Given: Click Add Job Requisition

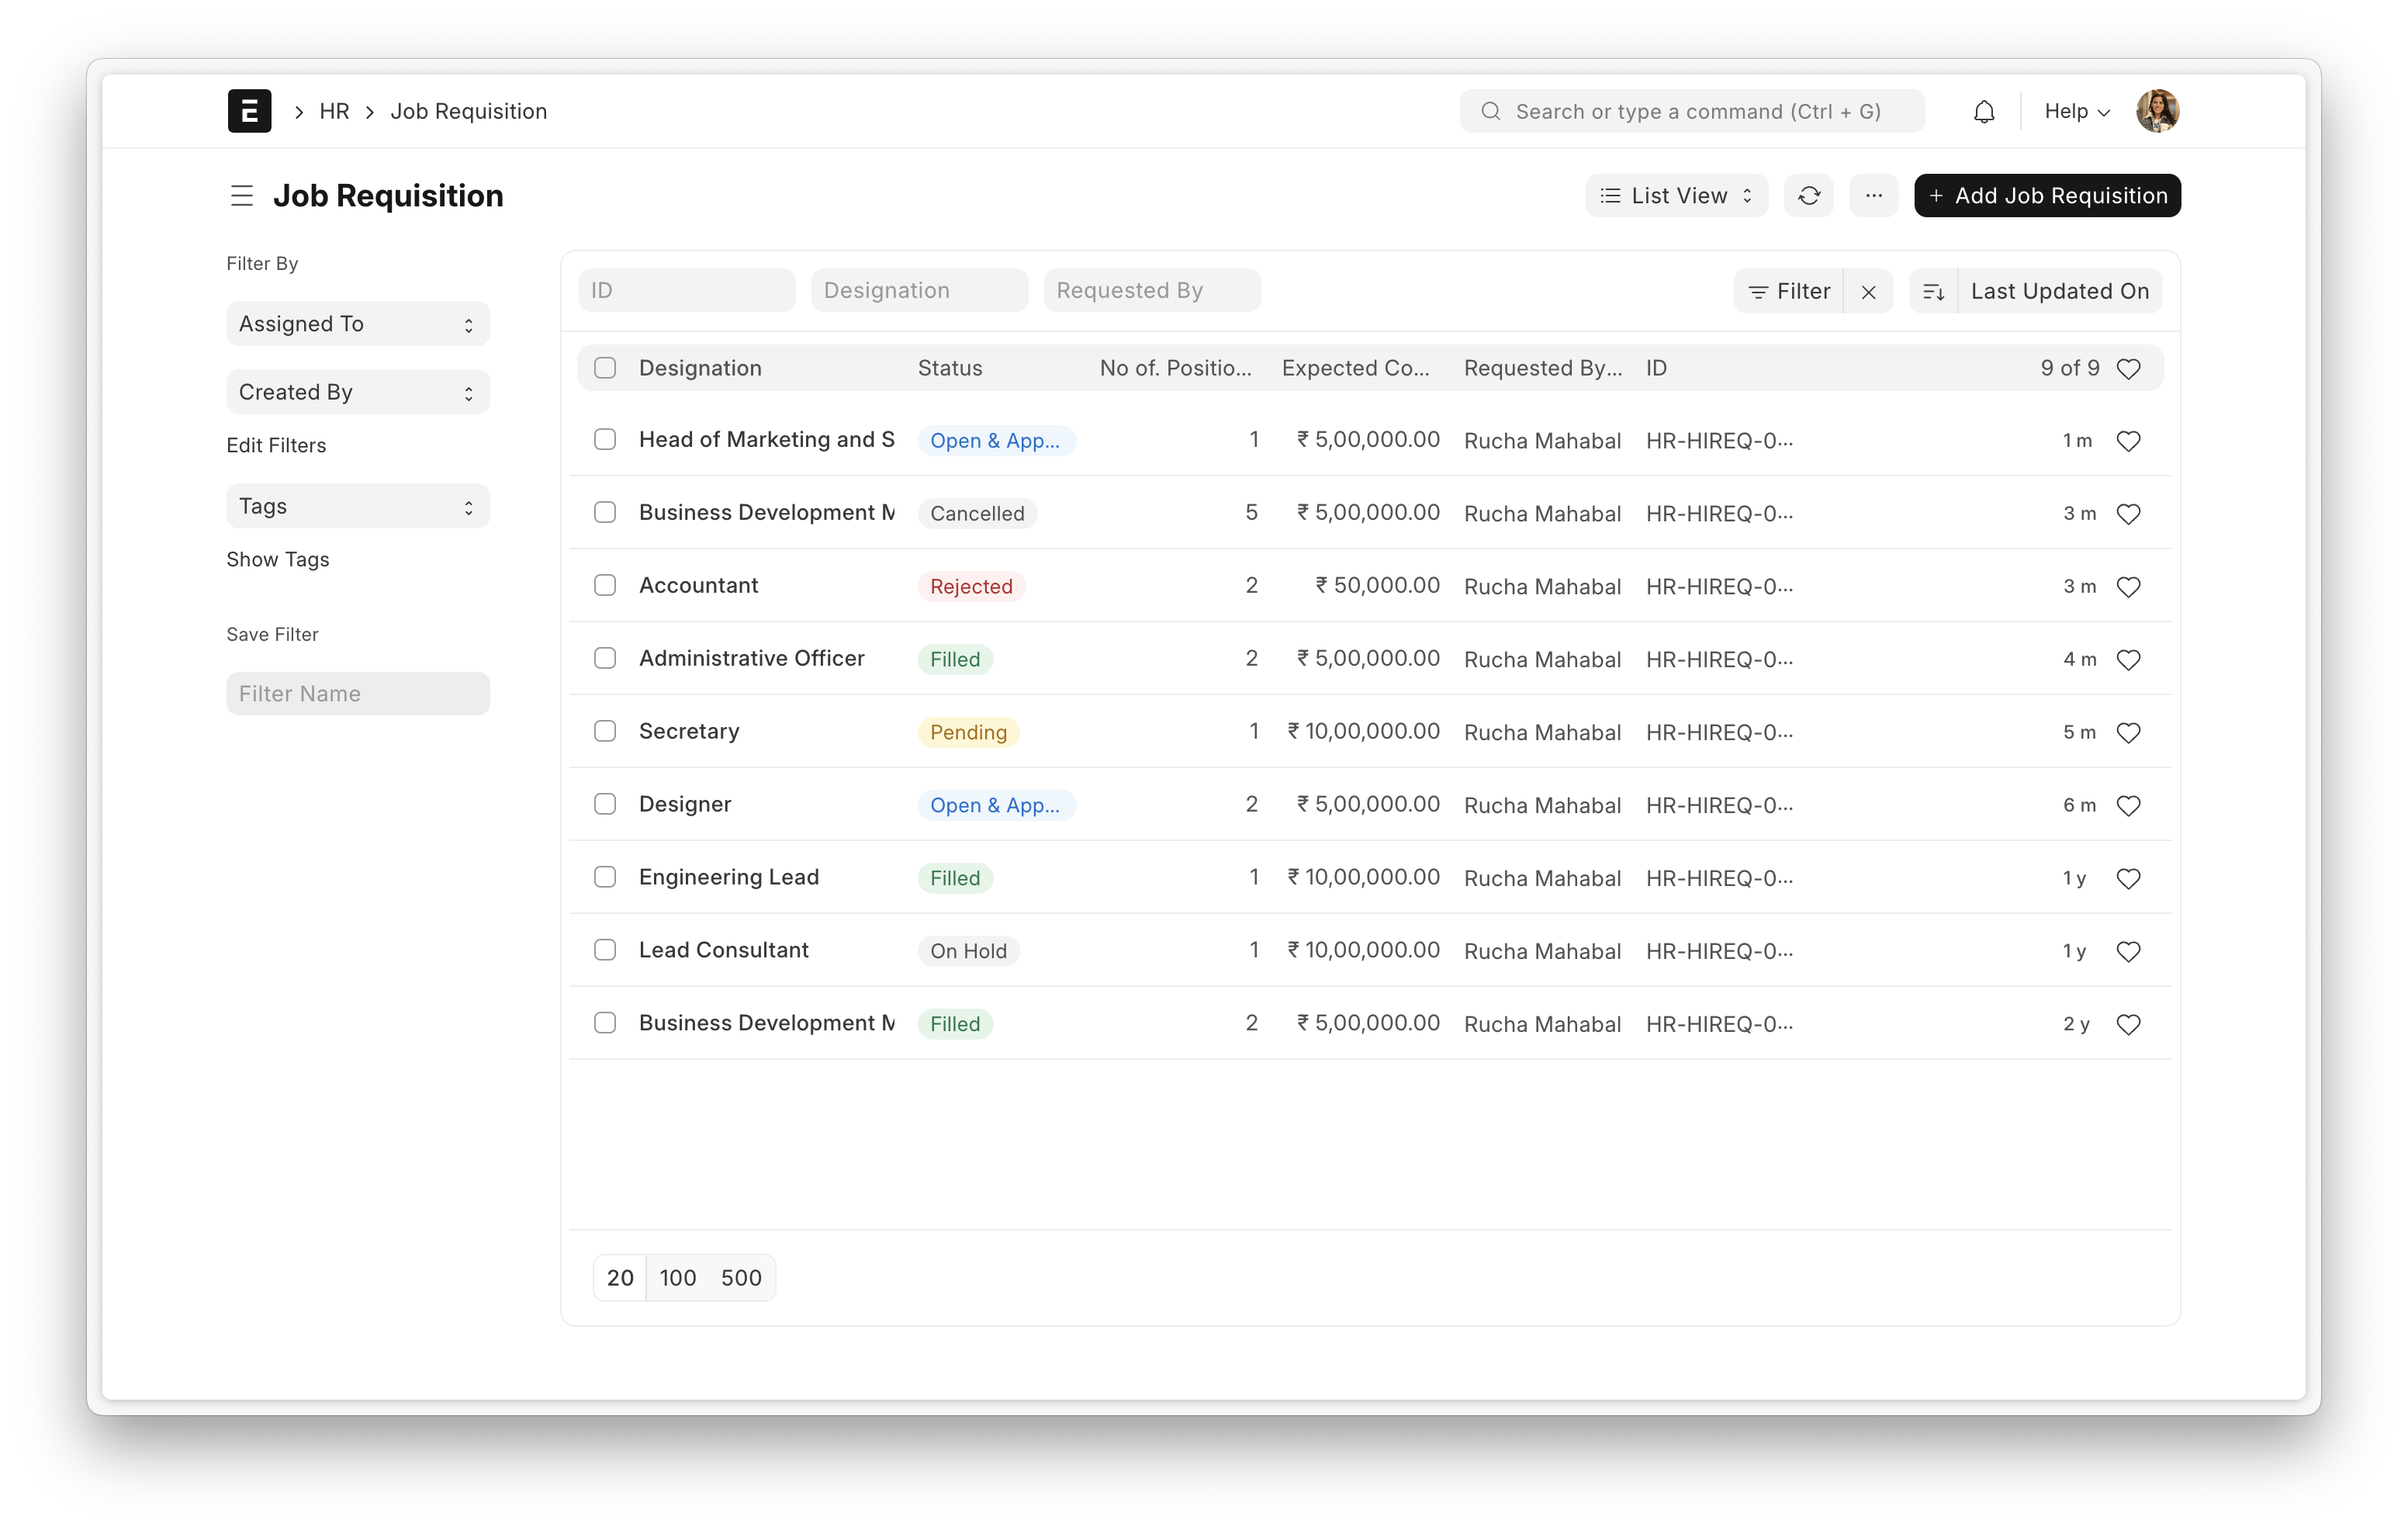Looking at the screenshot, I should click(2046, 195).
